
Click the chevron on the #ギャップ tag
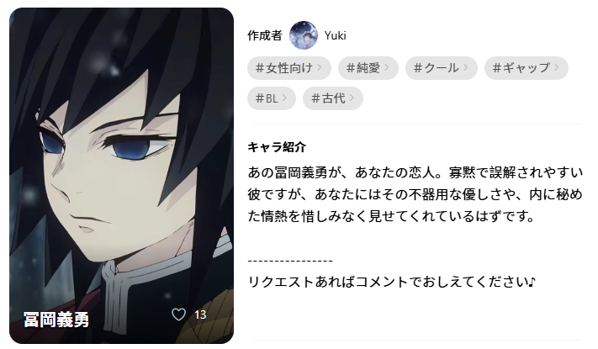557,67
